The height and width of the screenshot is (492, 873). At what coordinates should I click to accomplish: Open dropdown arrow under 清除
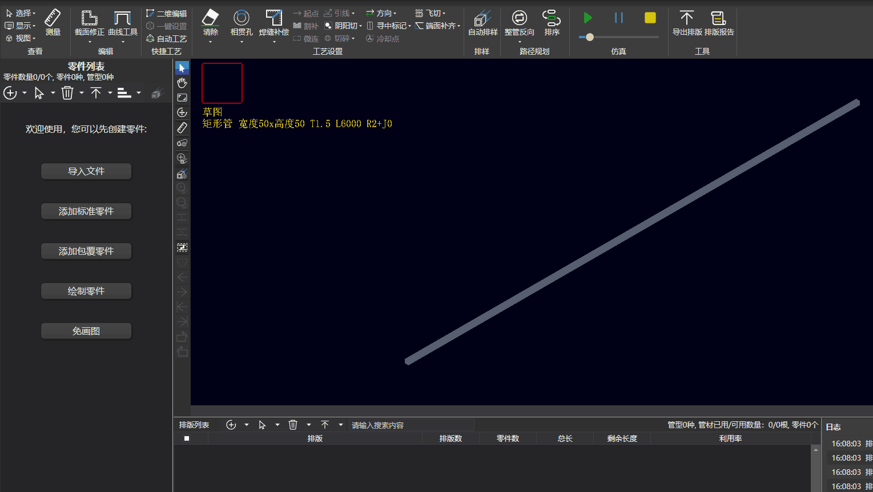point(211,42)
